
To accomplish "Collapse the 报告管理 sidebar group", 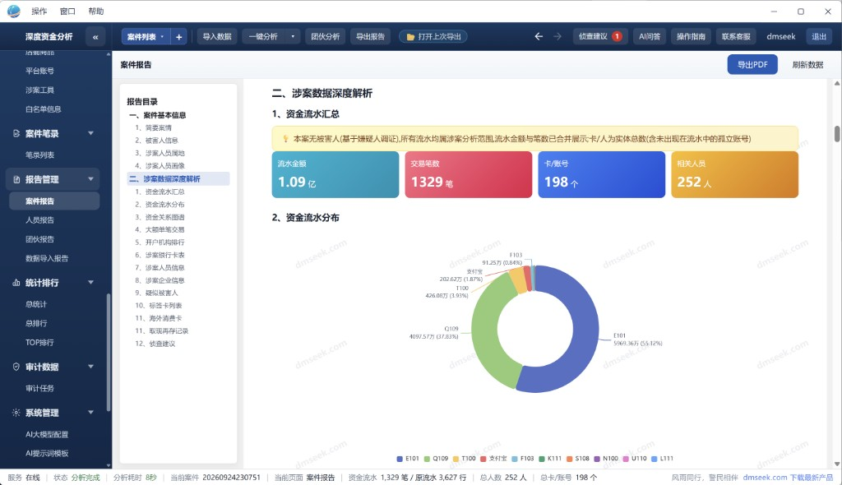I will [90, 179].
